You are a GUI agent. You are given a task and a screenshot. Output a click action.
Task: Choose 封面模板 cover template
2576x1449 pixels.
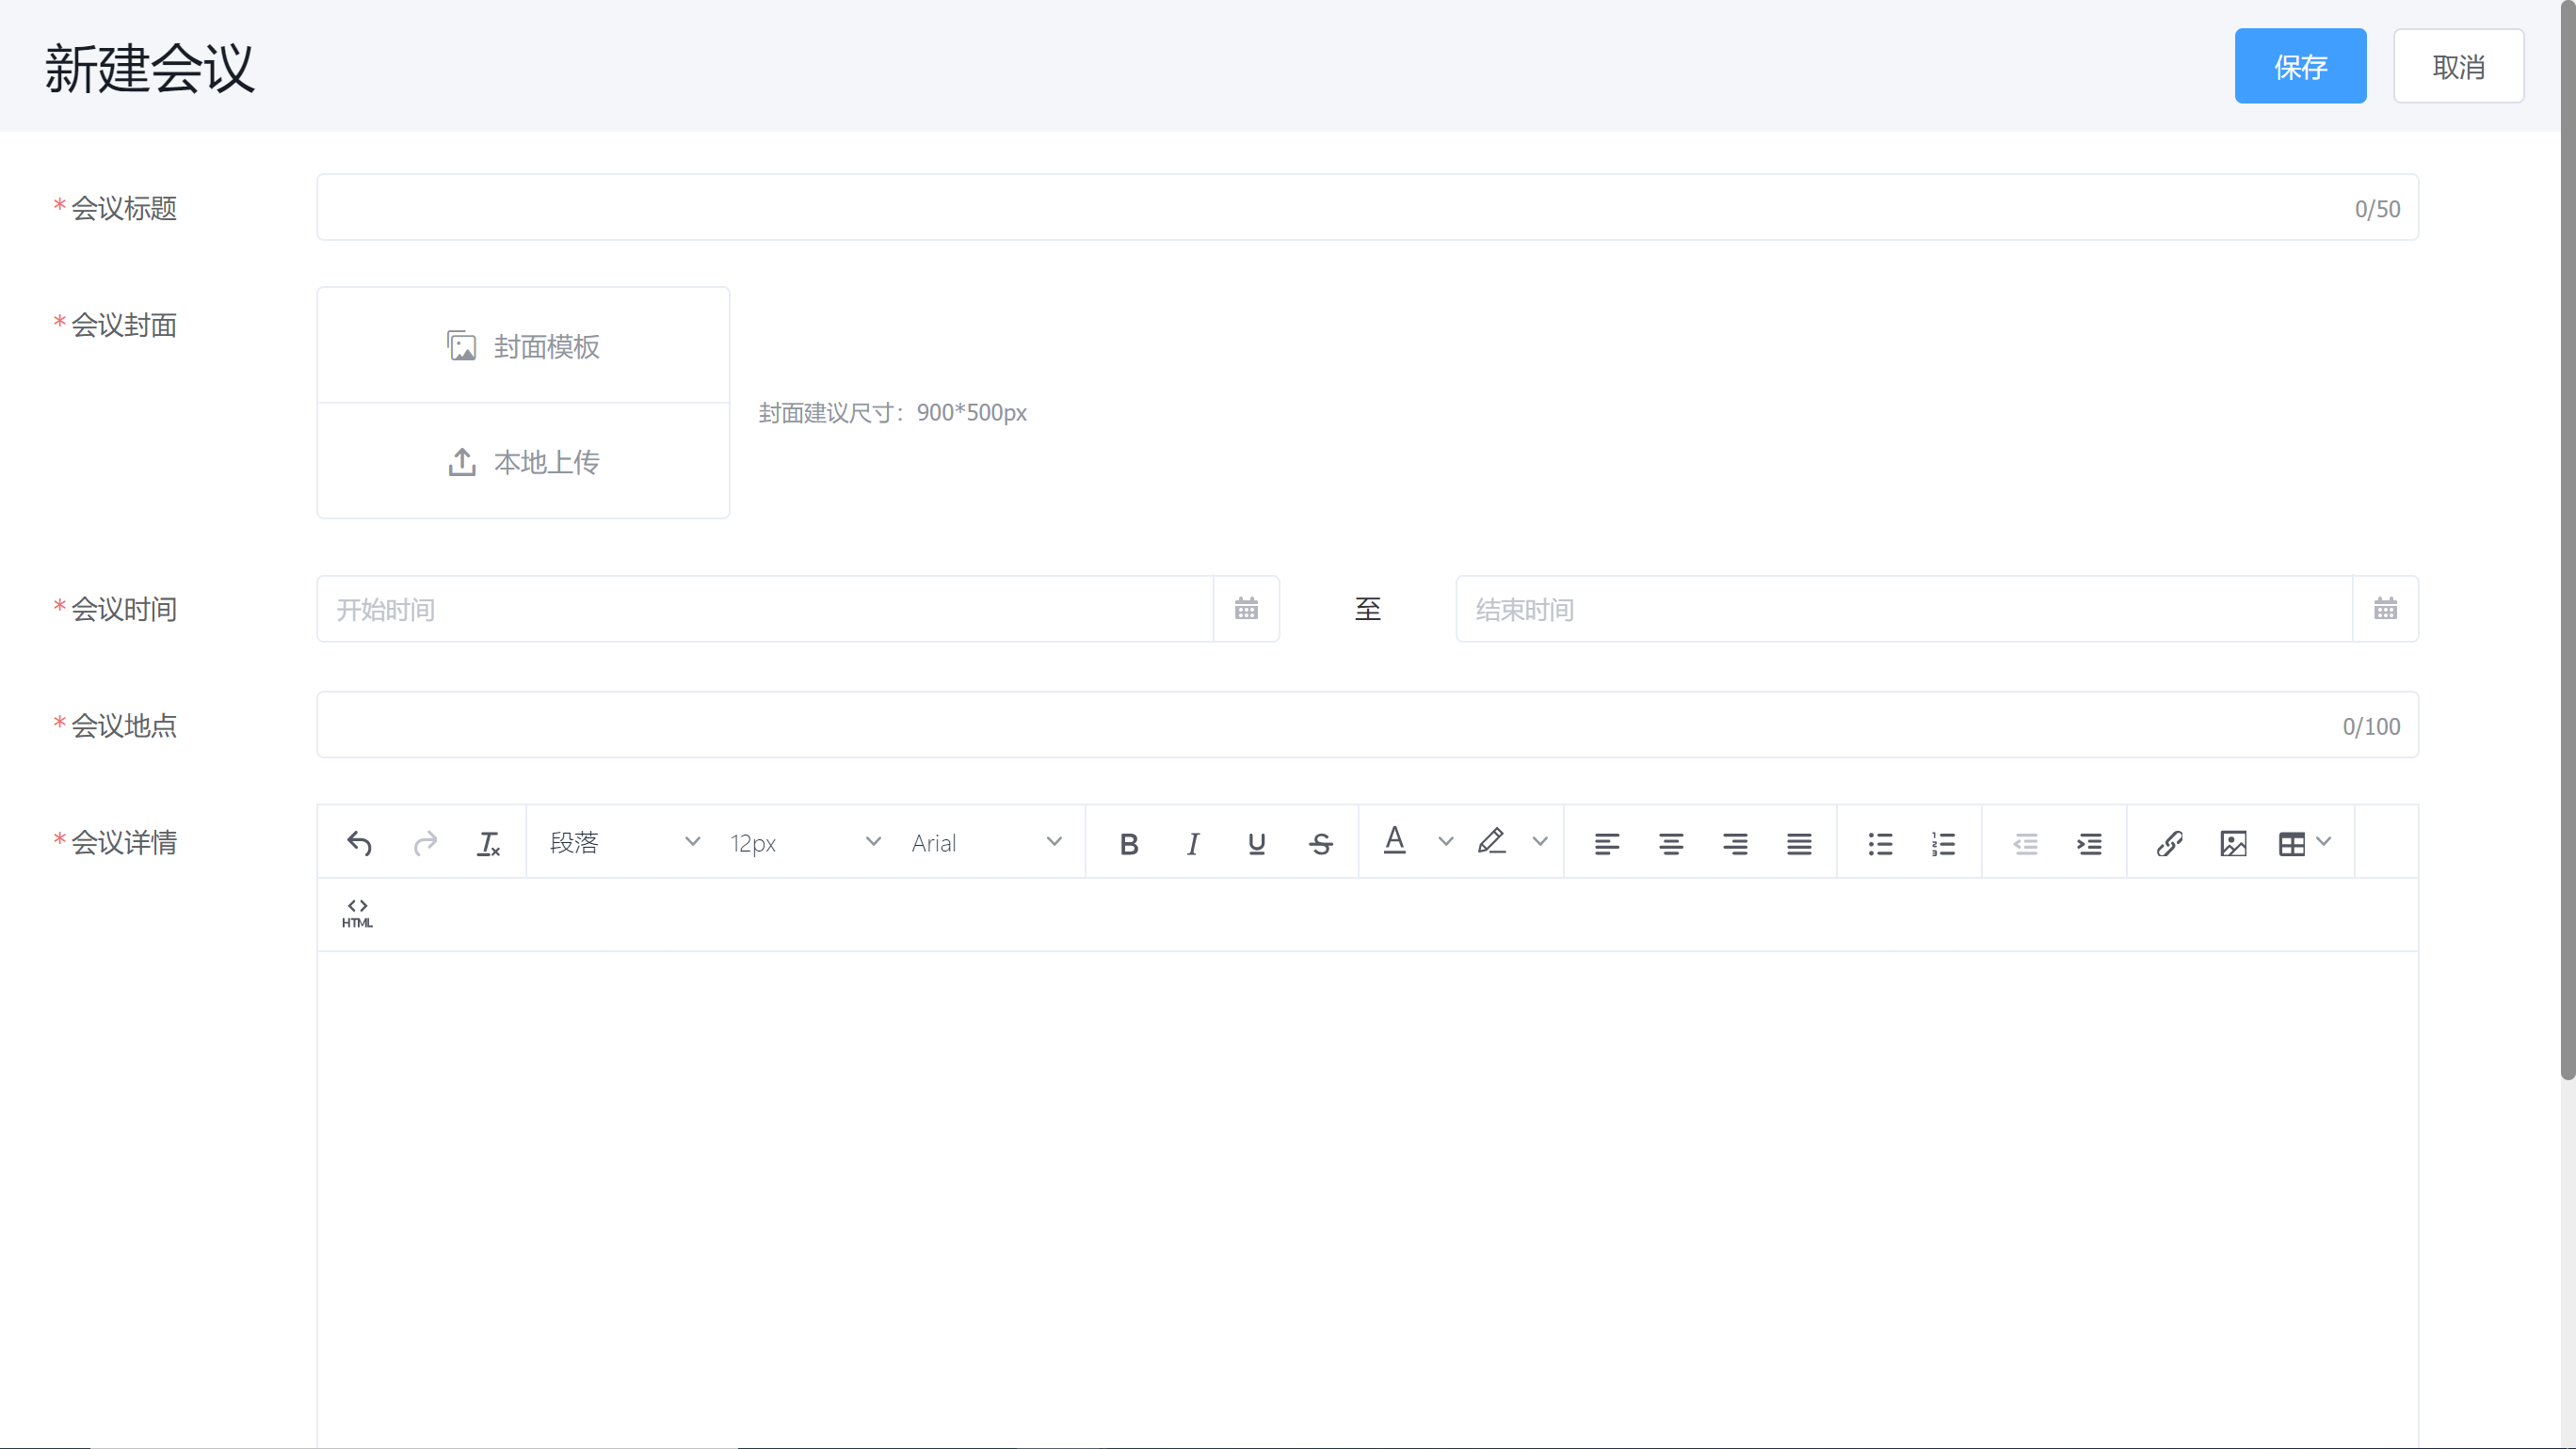(x=523, y=345)
